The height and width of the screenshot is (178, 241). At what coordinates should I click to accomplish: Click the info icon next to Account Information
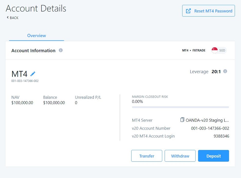(61, 50)
